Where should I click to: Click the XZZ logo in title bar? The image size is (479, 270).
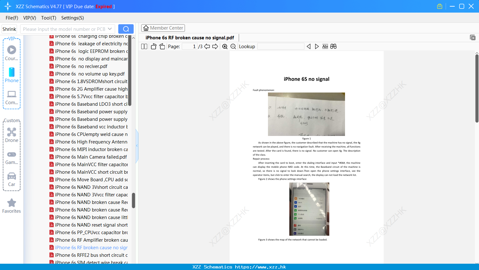(x=8, y=6)
